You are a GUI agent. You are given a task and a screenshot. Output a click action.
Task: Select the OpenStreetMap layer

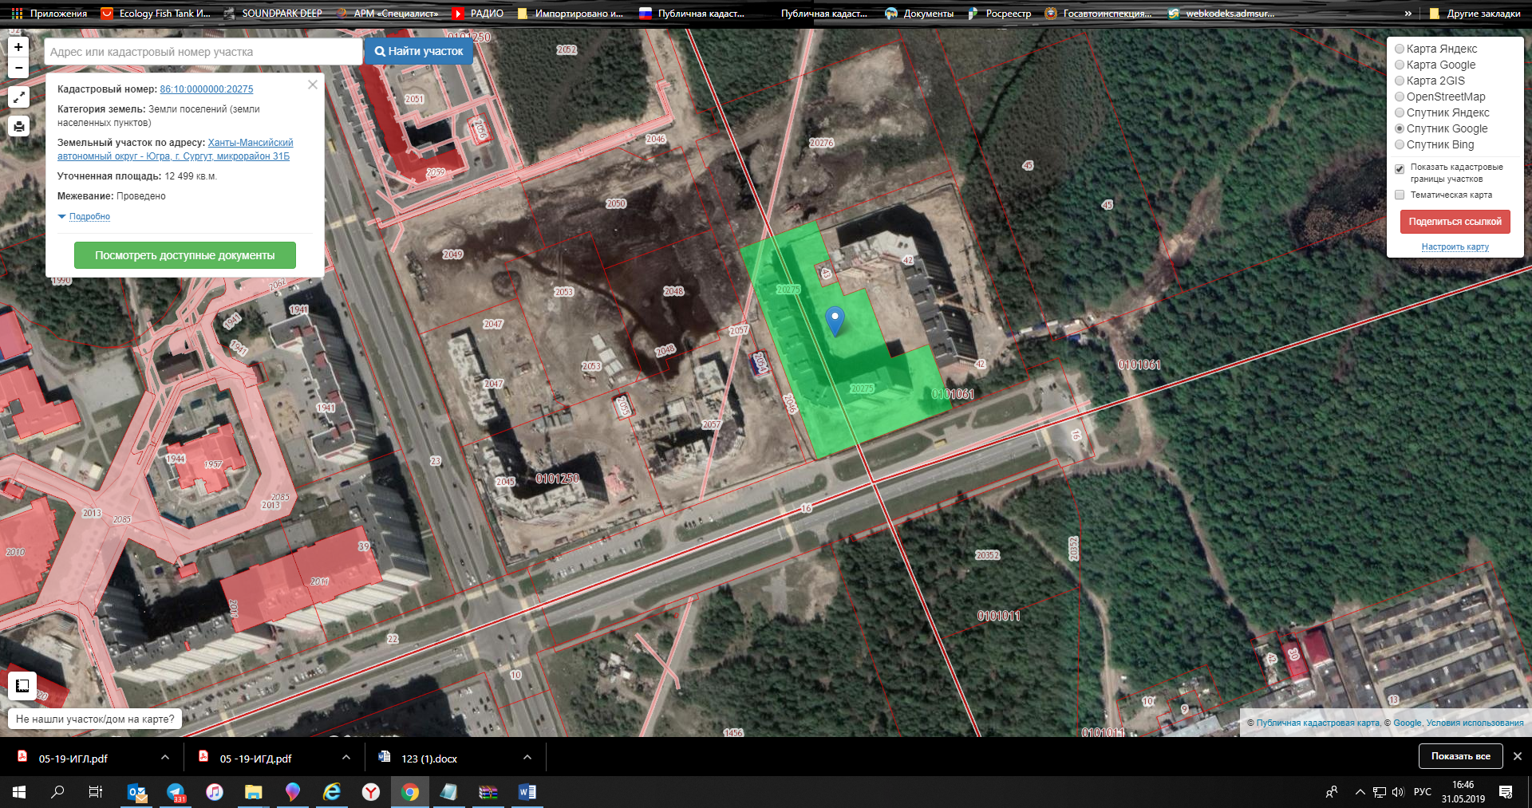click(1400, 97)
